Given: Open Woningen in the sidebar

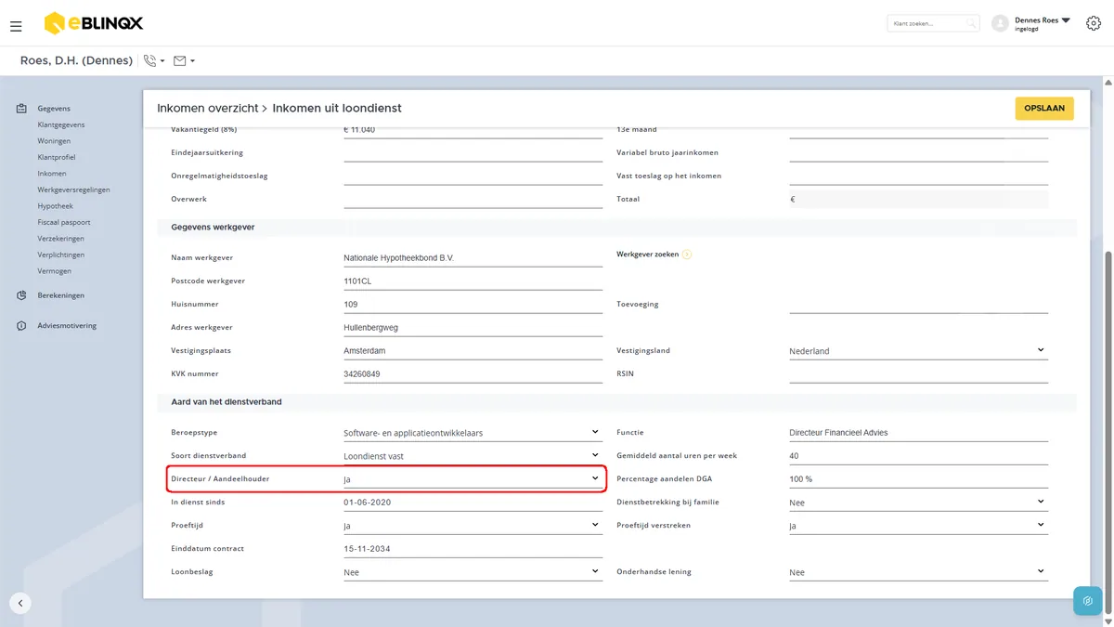Looking at the screenshot, I should point(54,141).
